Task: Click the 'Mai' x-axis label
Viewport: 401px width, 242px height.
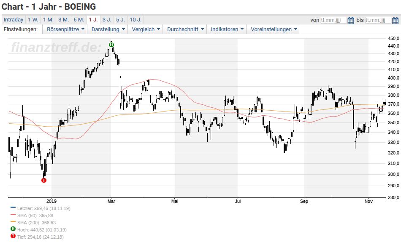Action: point(175,201)
